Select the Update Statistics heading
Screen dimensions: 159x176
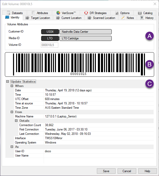[23, 82]
